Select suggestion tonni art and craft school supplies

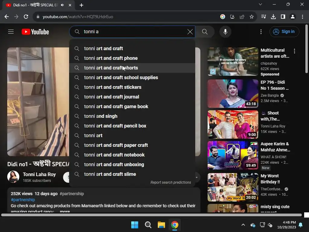click(132, 78)
